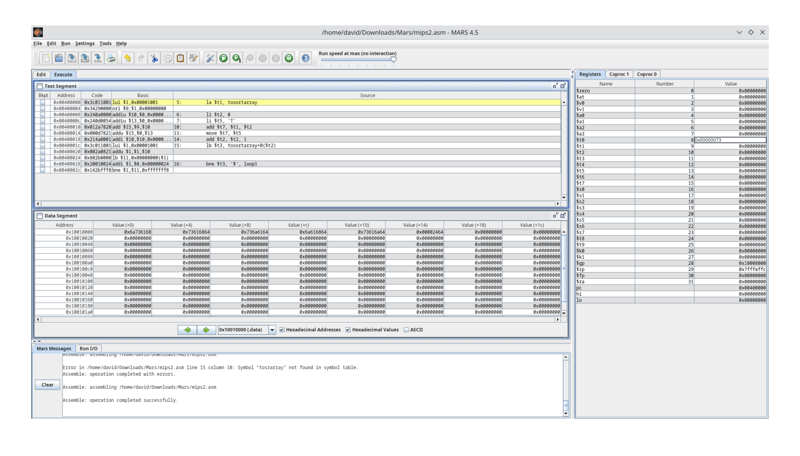Click the Paste clipboard icon
The image size is (800, 456).
point(180,59)
